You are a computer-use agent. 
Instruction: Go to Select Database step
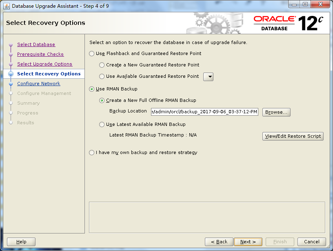click(36, 44)
